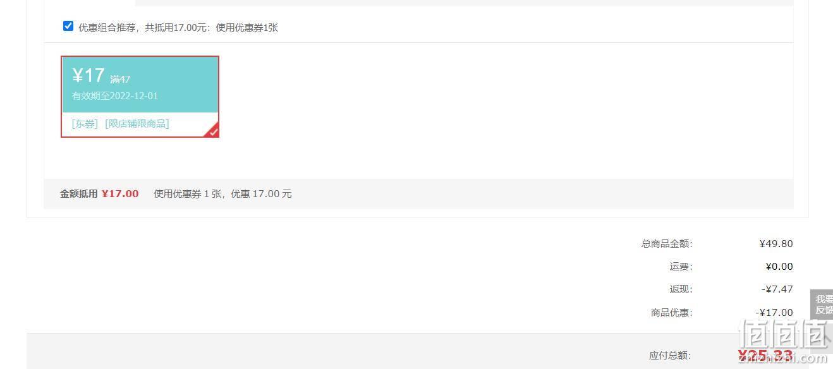Viewport: 833px width, 369px height.
Task: Uncheck the 优惠组合推荐 checkbox
Action: tap(68, 26)
